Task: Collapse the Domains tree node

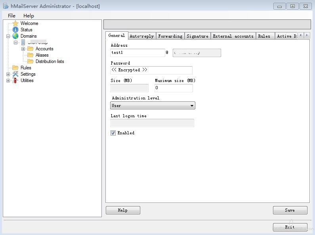Action: [8, 36]
